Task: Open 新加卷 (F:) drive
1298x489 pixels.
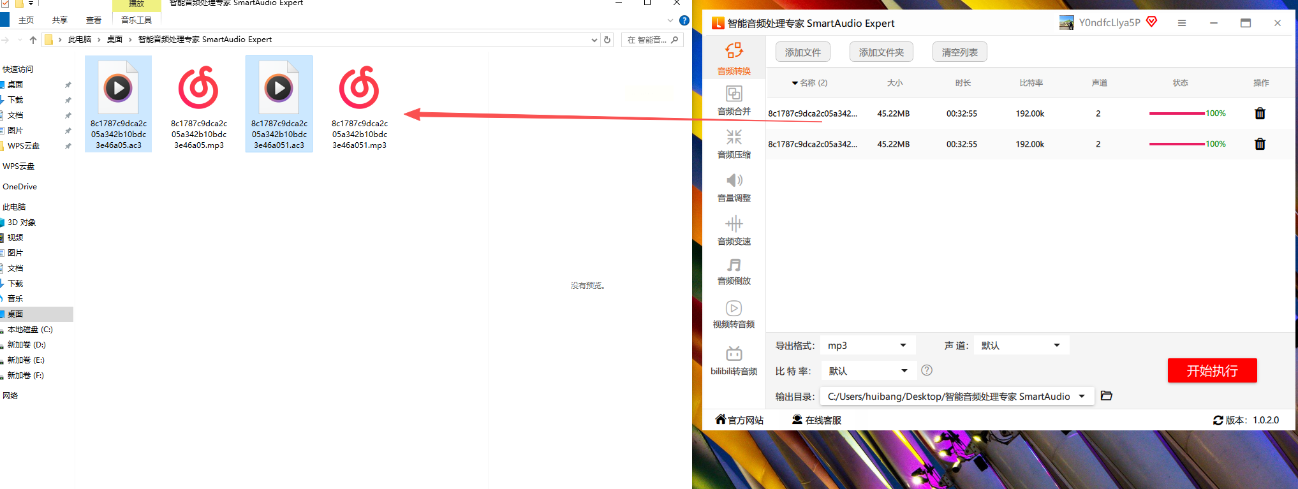Action: coord(26,376)
